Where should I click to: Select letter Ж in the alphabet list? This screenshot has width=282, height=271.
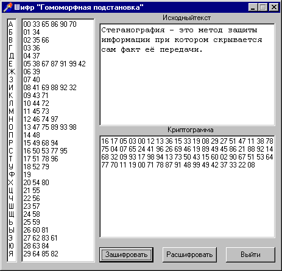[12, 72]
